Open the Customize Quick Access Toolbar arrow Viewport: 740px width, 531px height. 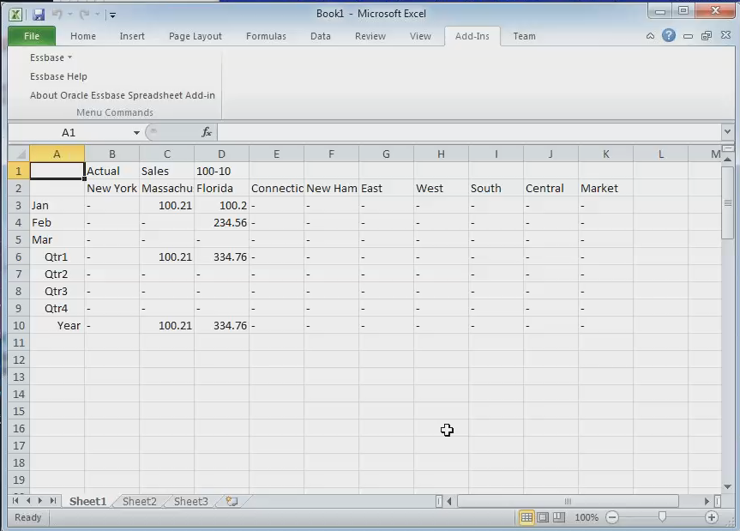pyautogui.click(x=113, y=15)
